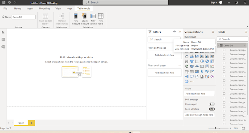249x133 pixels.
Task: Switch to Model view in left sidebar
Action: [x=3, y=47]
